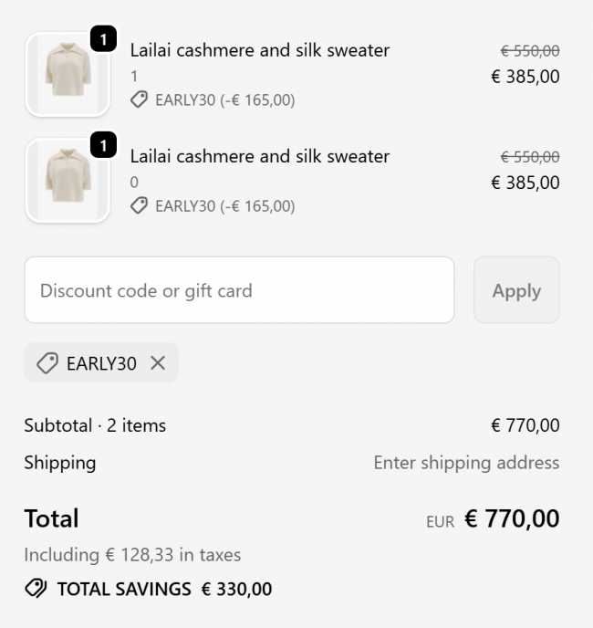Click the first sweater's product title
The width and height of the screenshot is (593, 628).
tap(259, 50)
